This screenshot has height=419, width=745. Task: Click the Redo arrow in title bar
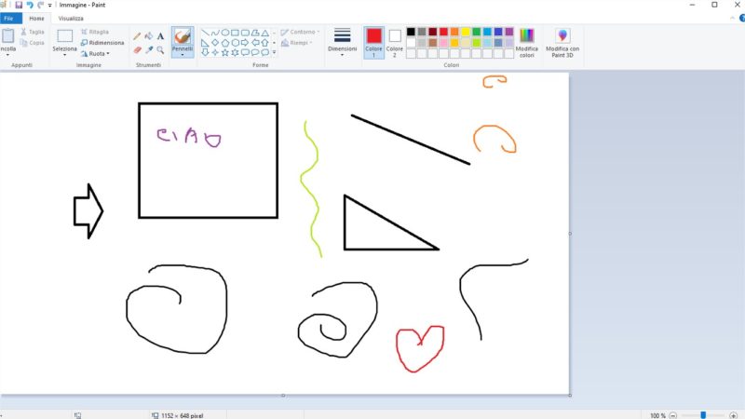(x=40, y=5)
